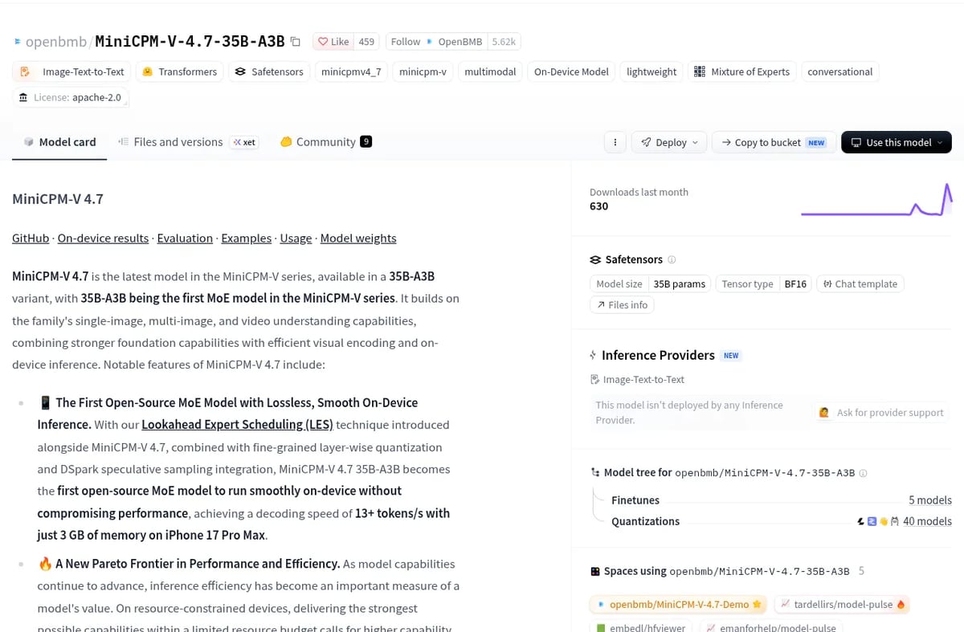Click the 5.62k followers count
964x632 pixels.
coord(504,42)
